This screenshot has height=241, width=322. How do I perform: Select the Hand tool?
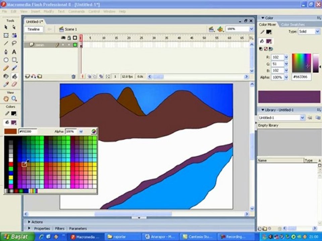6,99
